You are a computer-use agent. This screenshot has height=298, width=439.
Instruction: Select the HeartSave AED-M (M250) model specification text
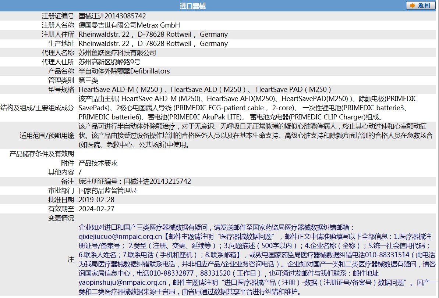(x=205, y=89)
